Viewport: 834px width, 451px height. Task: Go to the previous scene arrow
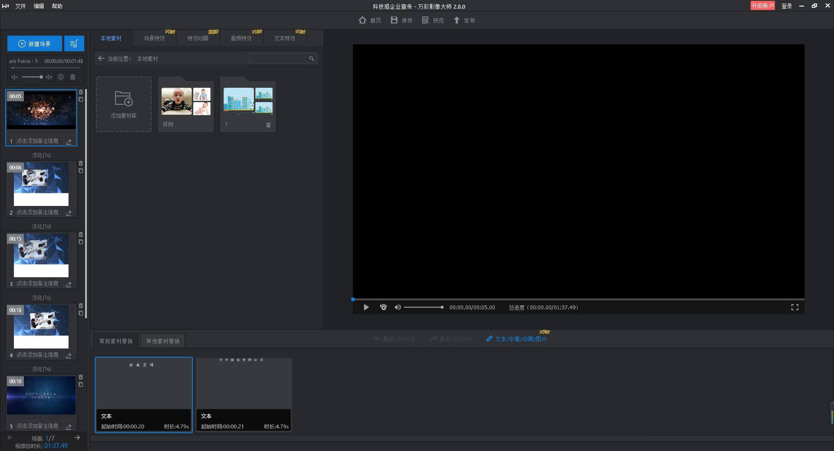click(x=10, y=438)
